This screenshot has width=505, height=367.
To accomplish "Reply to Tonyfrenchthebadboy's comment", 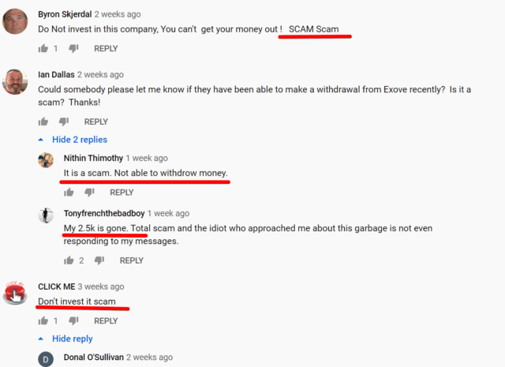I will pos(132,260).
